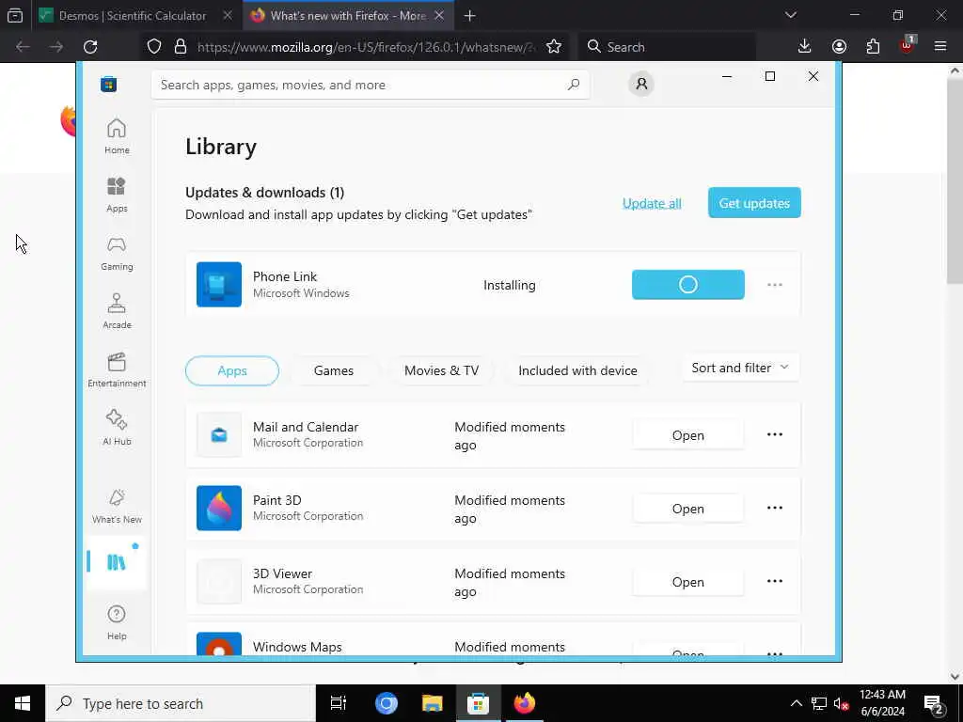This screenshot has width=963, height=722.
Task: Select Games filter tab
Action: 334,370
